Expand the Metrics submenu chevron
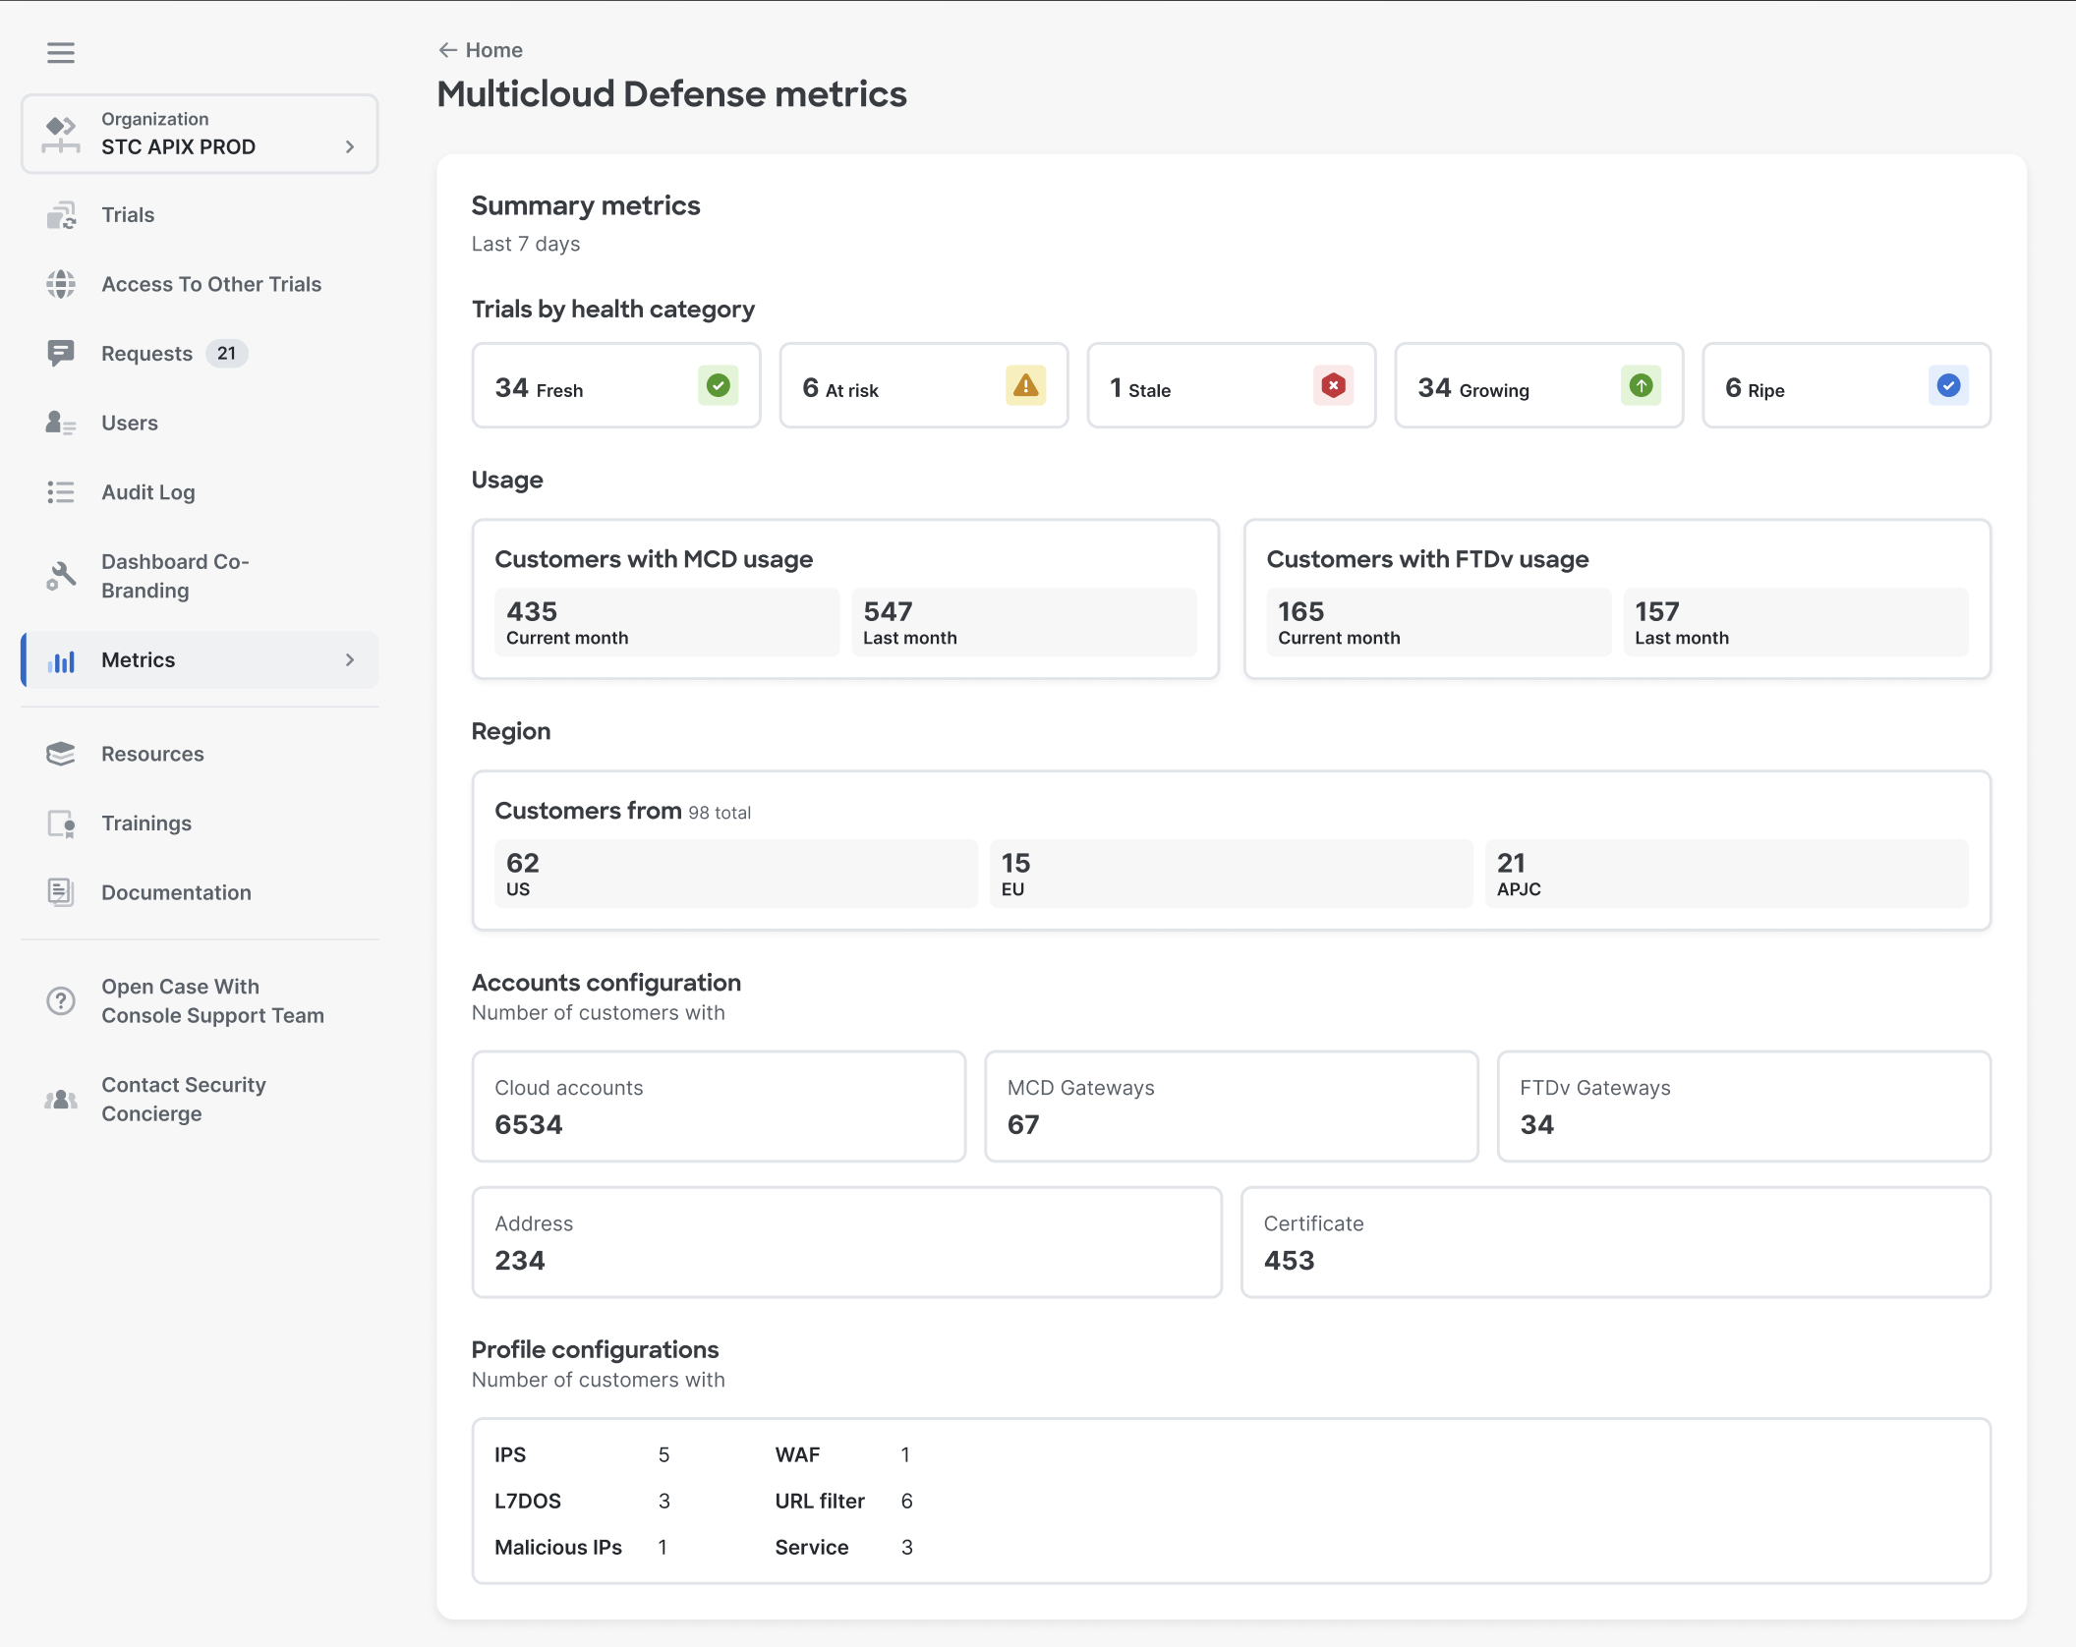2076x1647 pixels. [x=350, y=660]
